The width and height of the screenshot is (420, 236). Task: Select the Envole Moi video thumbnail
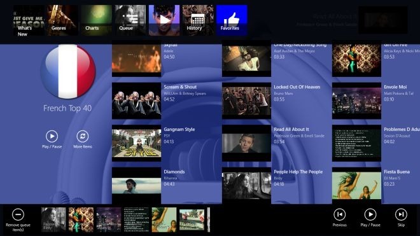click(x=356, y=101)
